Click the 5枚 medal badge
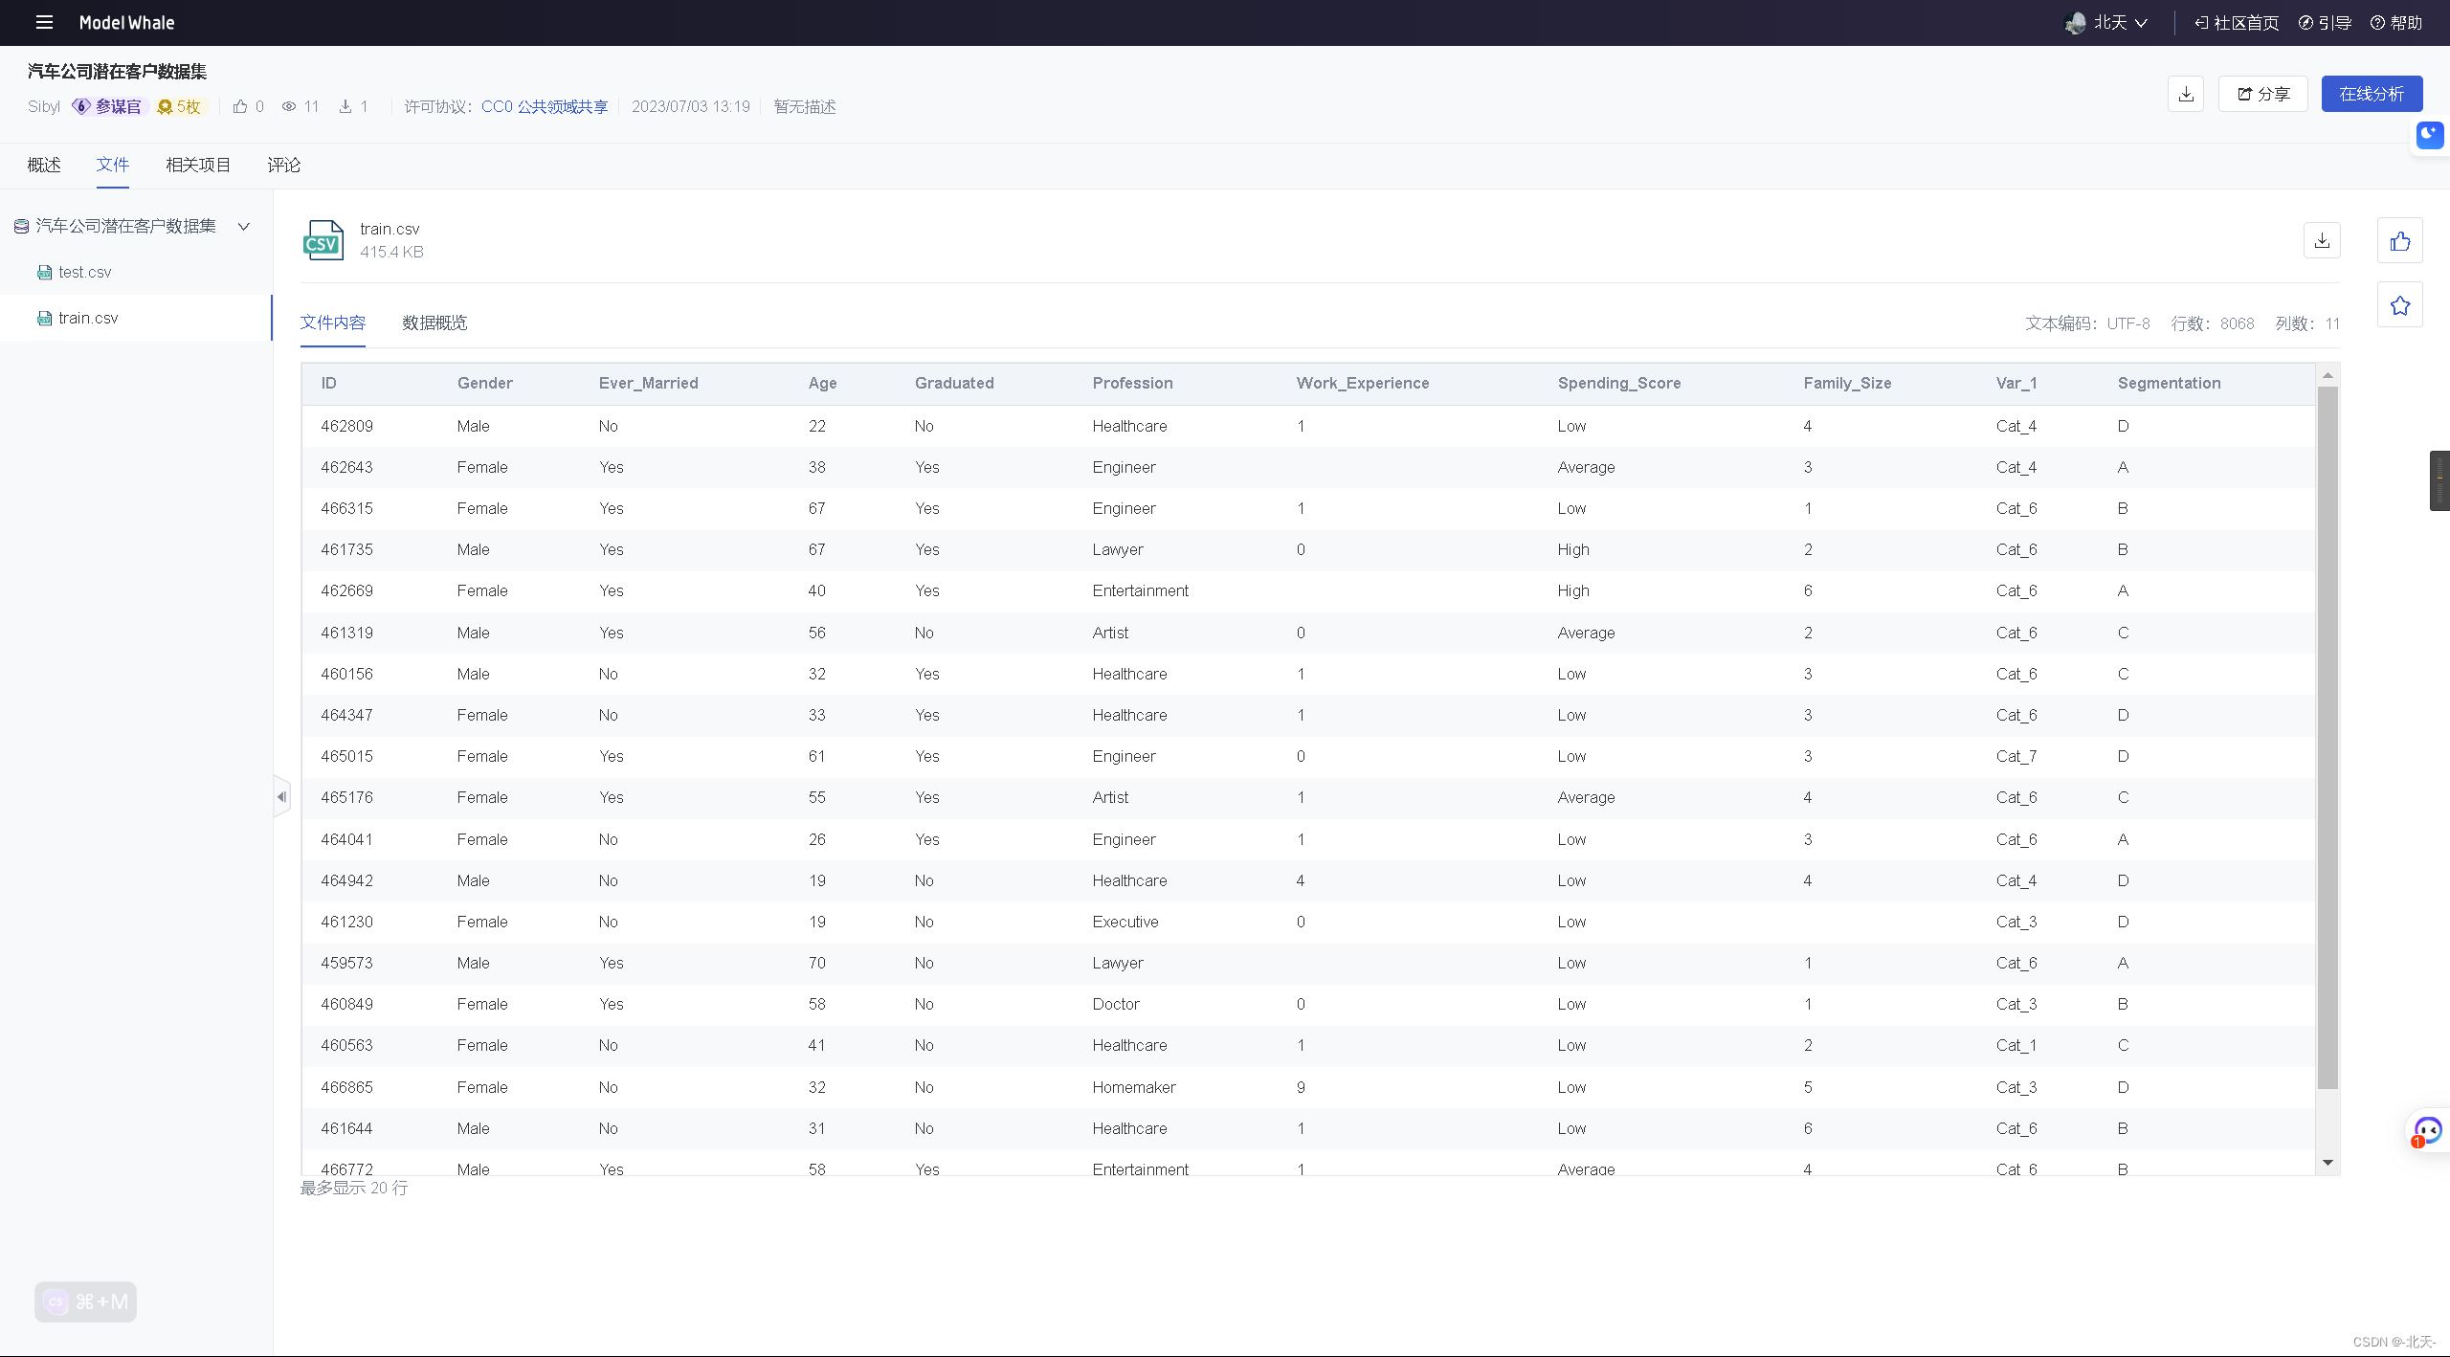2450x1357 pixels. (x=179, y=106)
